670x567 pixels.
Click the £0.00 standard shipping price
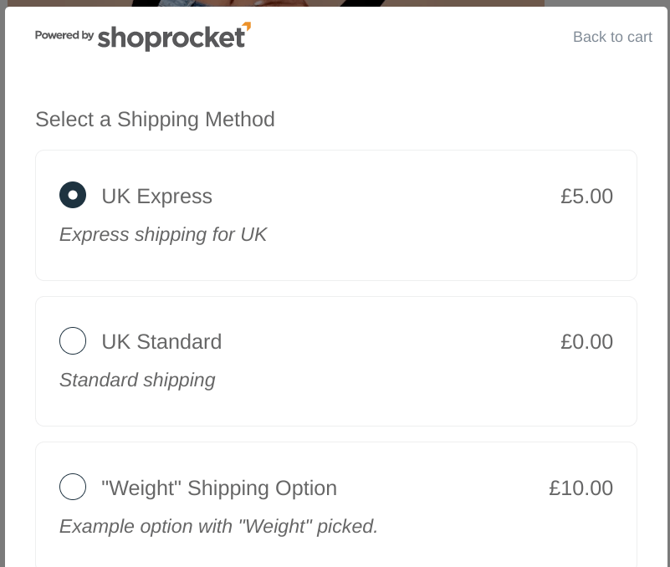click(x=586, y=342)
